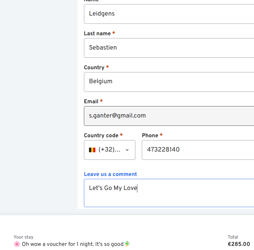Click the "Phone" field label

click(x=150, y=135)
